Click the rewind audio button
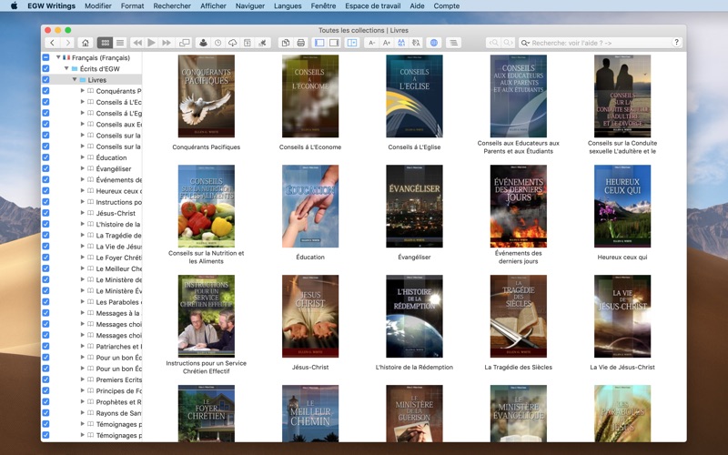Viewport: 728px width, 455px height. pyautogui.click(x=137, y=43)
